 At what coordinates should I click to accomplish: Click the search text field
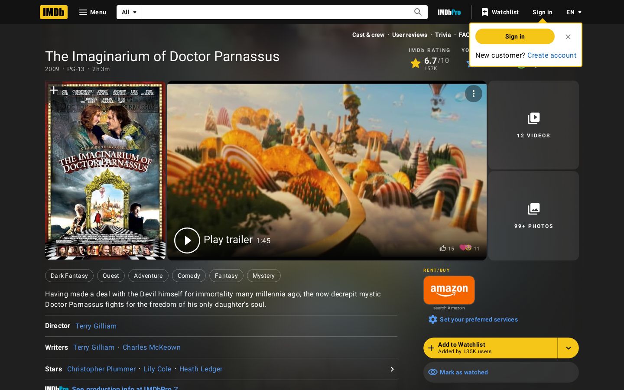point(275,12)
